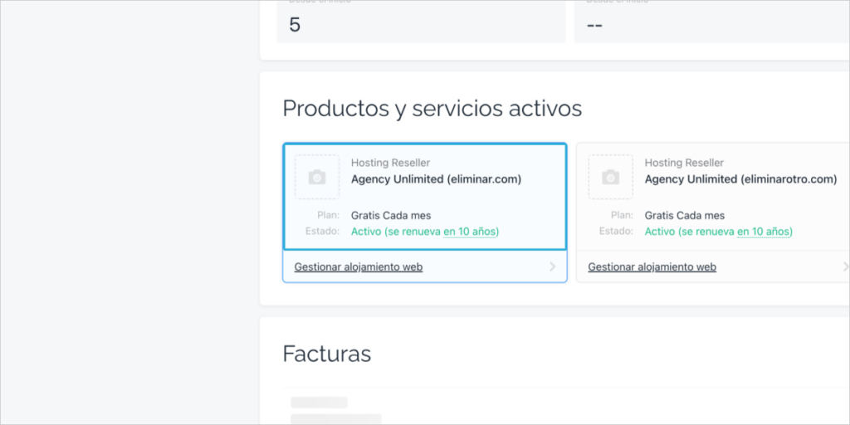Click the camera placeholder icon for eliminar.com
This screenshot has height=425, width=850.
tap(317, 177)
